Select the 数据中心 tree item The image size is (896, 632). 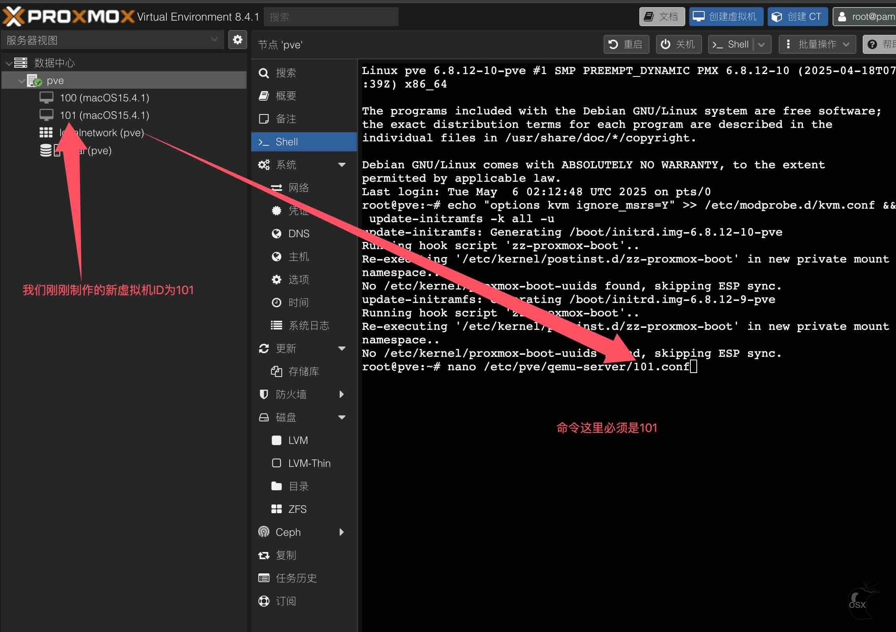point(54,63)
